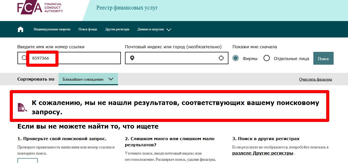The width and height of the screenshot is (348, 163).
Task: Follow the разделе Другие регистры link
Action: 263,153
